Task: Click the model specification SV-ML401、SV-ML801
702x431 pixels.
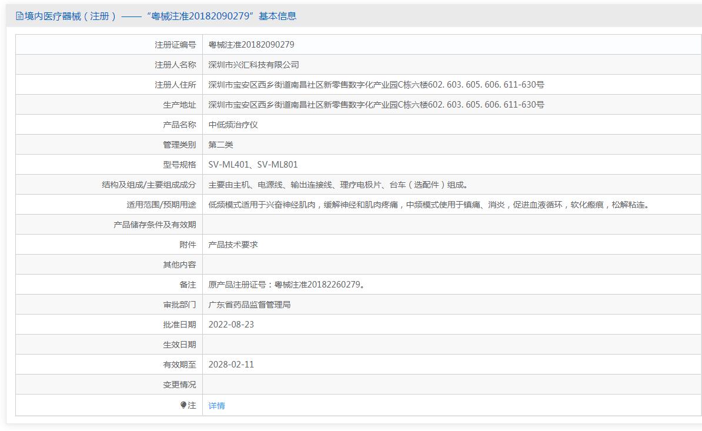Action: [x=253, y=165]
